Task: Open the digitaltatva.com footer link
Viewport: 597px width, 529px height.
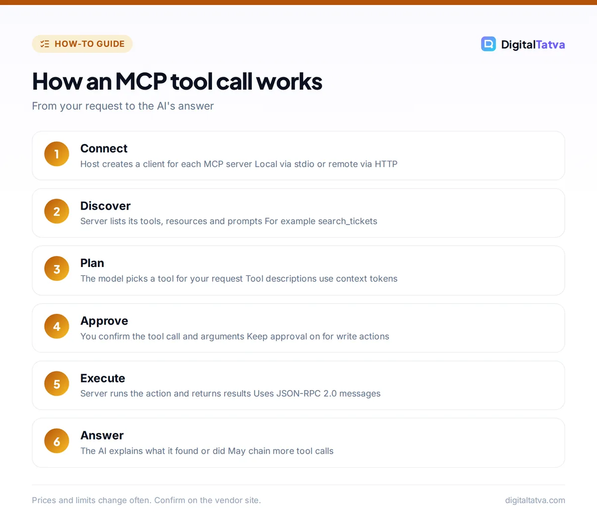Action: pyautogui.click(x=535, y=500)
